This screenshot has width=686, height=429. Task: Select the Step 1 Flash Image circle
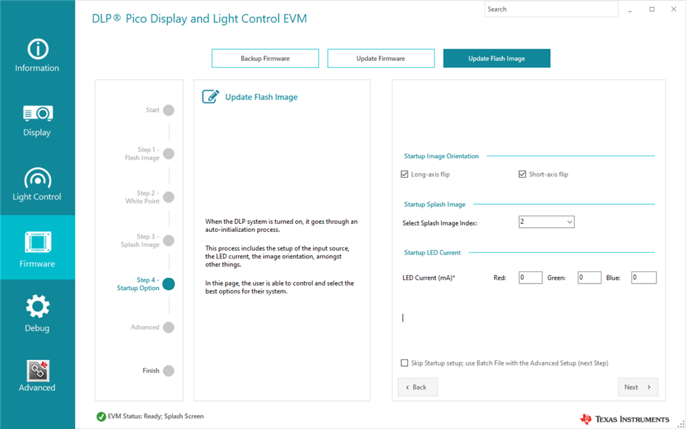(x=168, y=154)
